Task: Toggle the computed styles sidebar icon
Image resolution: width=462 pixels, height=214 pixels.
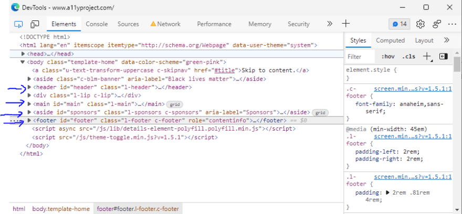Action: [x=444, y=57]
